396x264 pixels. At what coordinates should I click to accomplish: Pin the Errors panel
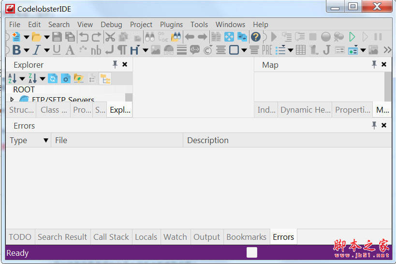374,125
